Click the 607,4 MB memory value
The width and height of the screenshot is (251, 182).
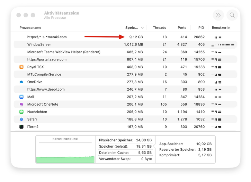[x=135, y=59]
